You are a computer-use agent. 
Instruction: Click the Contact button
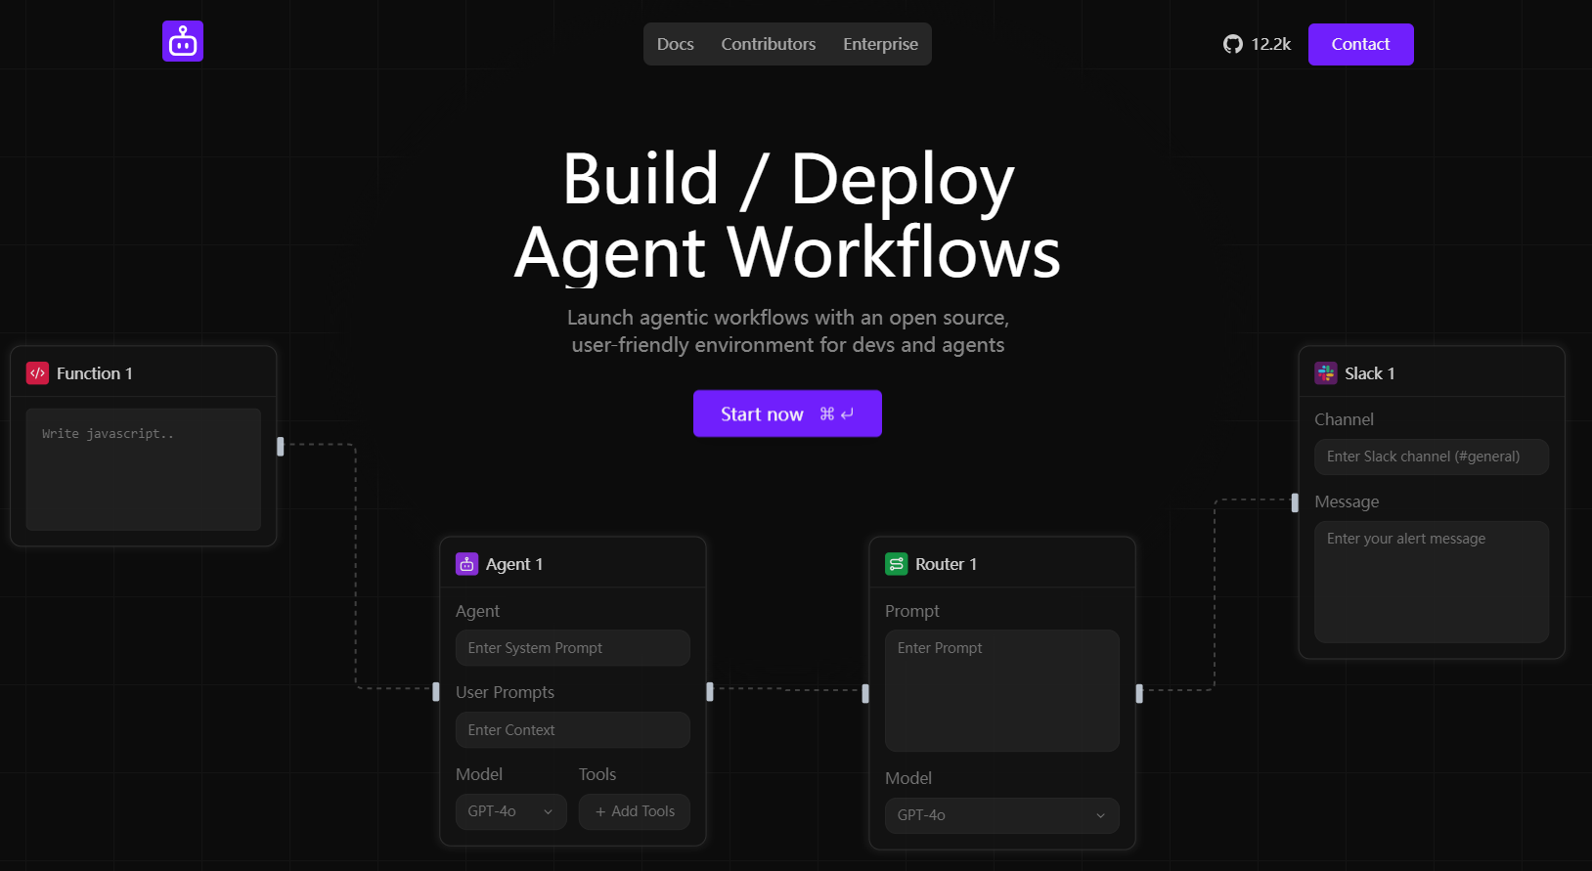1360,44
